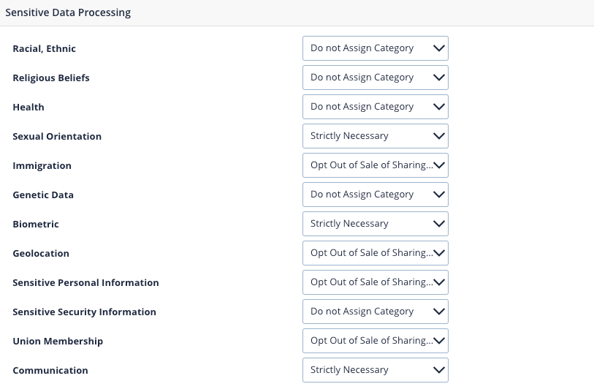Click the Sensitive Personal Information label
The image size is (594, 392).
coord(85,283)
